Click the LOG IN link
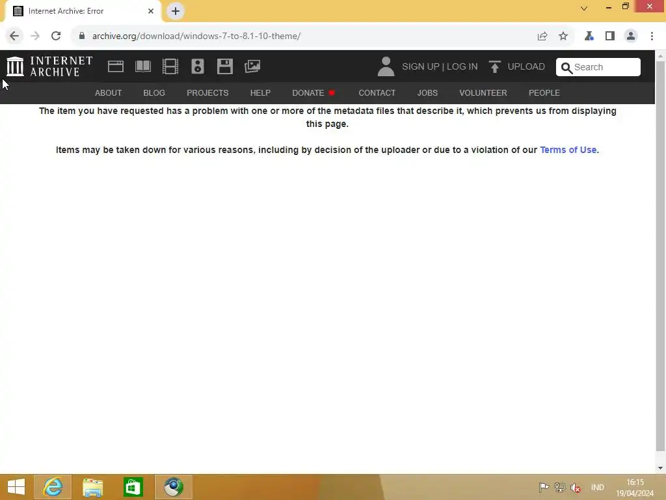666x500 pixels. click(x=462, y=67)
